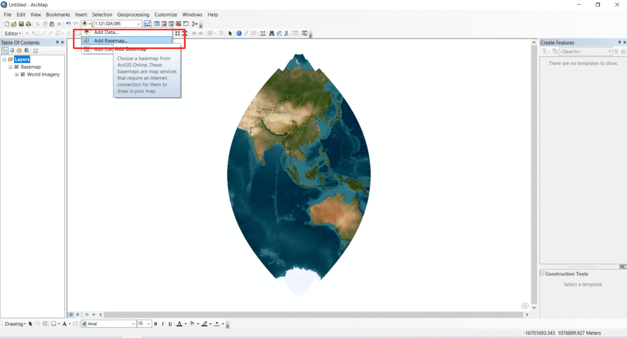627x338 pixels.
Task: Open the font size 10 dropdown
Action: tap(148, 323)
